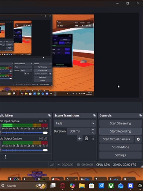This screenshot has height=191, width=143.
Task: Open the Audio Mixer three-dot menu
Action: (5, 157)
